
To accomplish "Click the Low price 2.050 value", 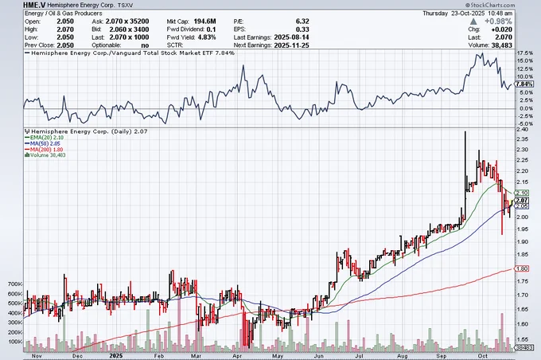I will click(65, 37).
